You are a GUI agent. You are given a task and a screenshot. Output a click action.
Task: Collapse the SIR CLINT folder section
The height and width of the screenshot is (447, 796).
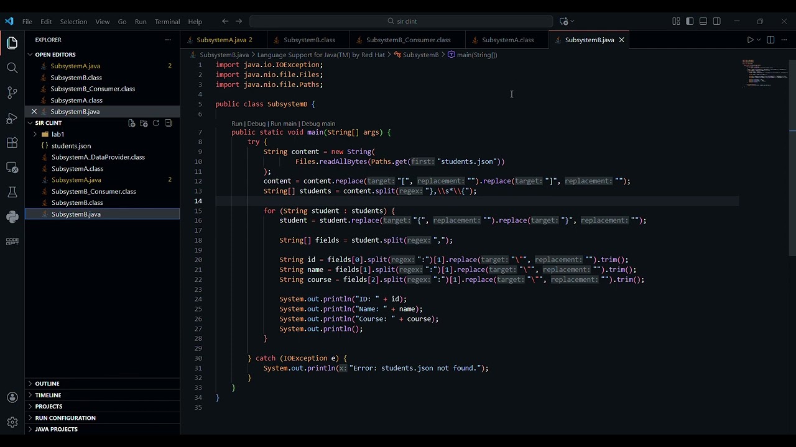(x=49, y=123)
